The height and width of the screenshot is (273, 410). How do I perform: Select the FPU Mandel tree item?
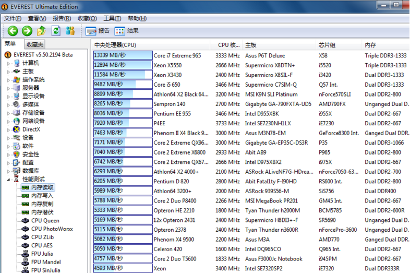tap(46, 262)
